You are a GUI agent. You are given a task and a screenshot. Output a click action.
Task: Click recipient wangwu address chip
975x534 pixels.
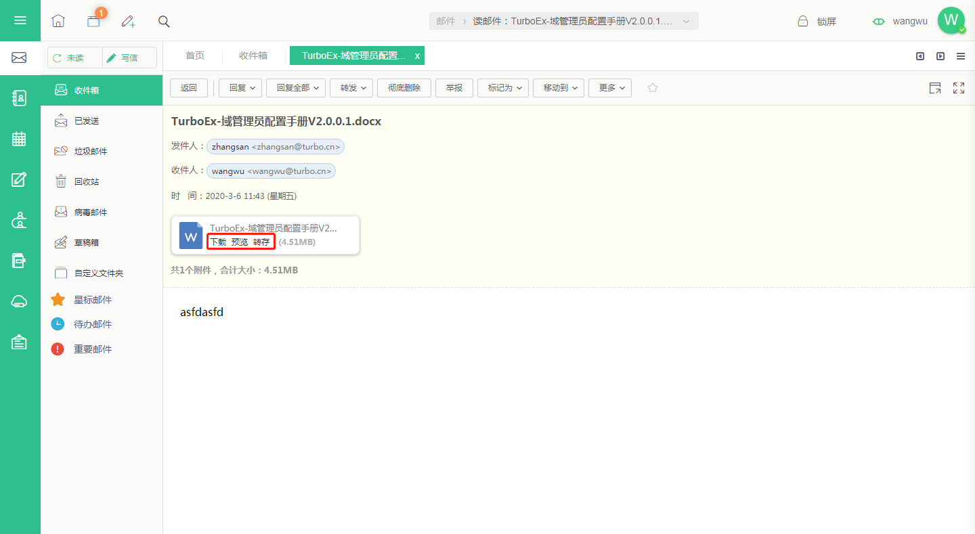point(271,171)
